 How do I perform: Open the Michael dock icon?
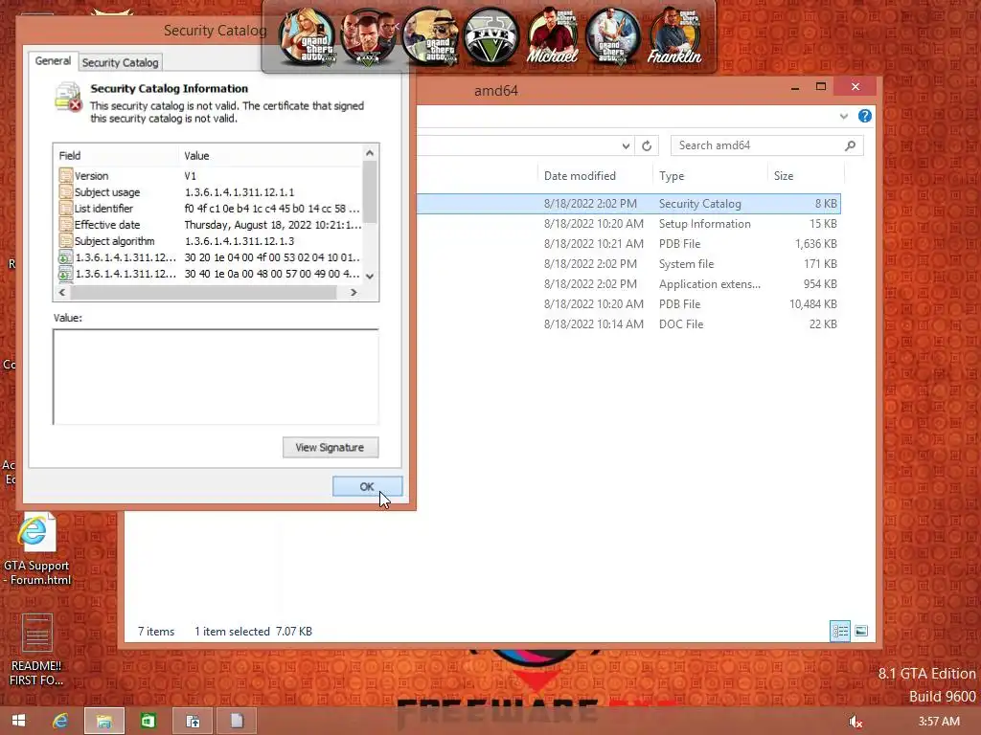(552, 36)
